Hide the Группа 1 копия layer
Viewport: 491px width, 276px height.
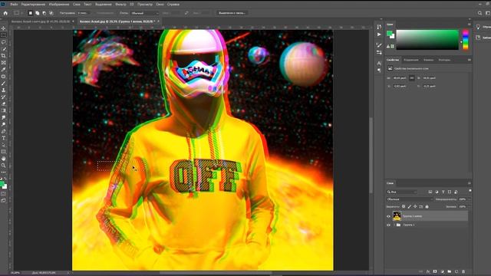(x=389, y=216)
